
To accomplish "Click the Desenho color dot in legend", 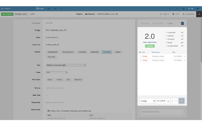I will 166,36.
